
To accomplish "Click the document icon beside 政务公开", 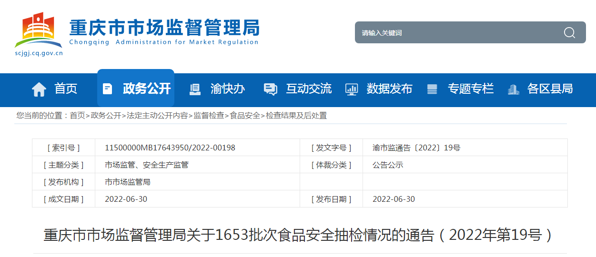I will tap(108, 89).
